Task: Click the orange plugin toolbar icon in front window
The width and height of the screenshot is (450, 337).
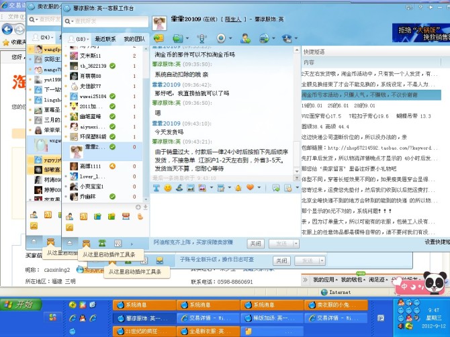Action: click(x=86, y=244)
